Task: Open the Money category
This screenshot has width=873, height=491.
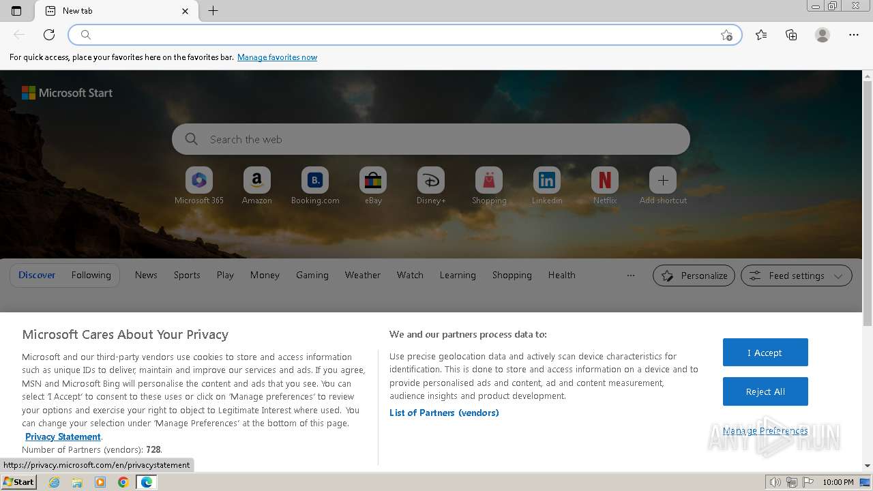Action: (265, 275)
